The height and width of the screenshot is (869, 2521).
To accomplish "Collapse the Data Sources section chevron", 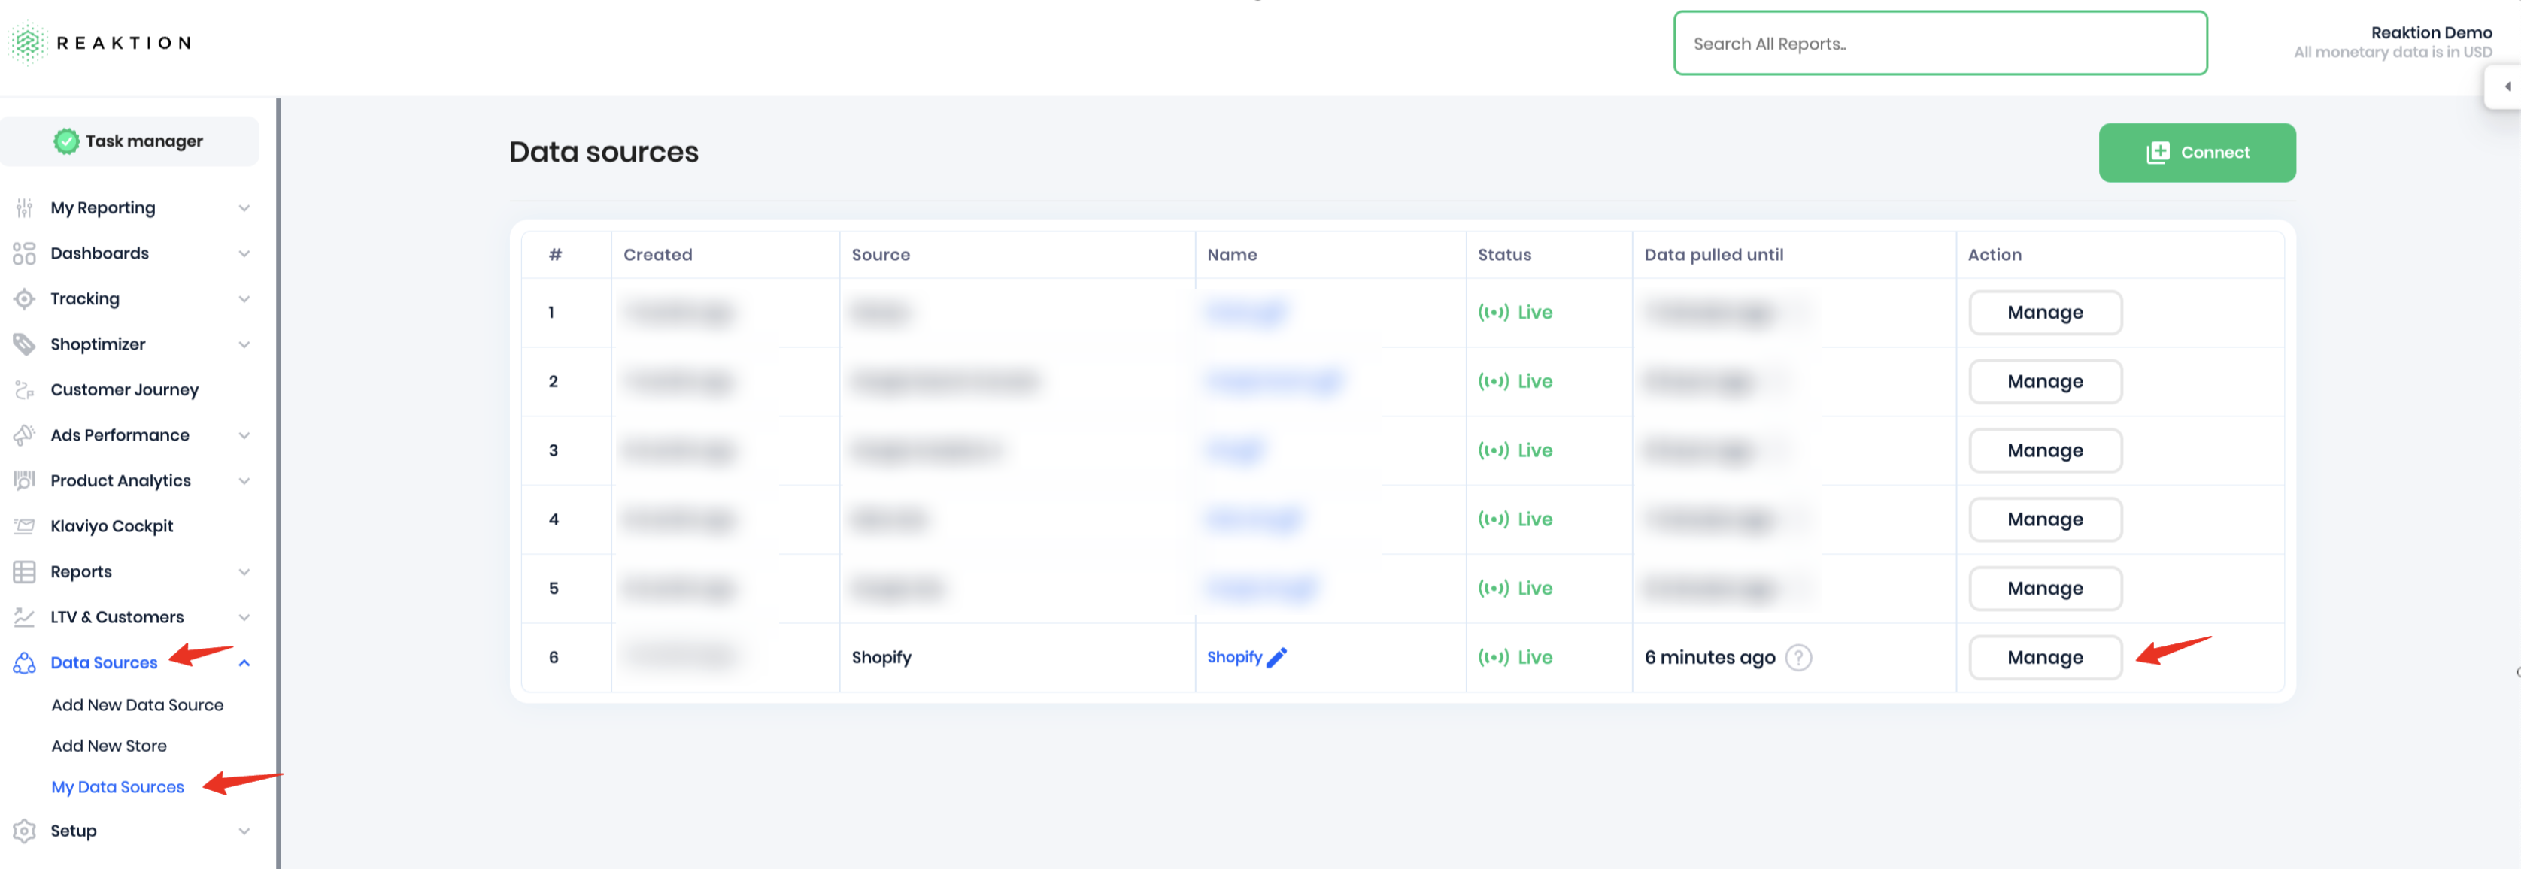I will click(244, 662).
